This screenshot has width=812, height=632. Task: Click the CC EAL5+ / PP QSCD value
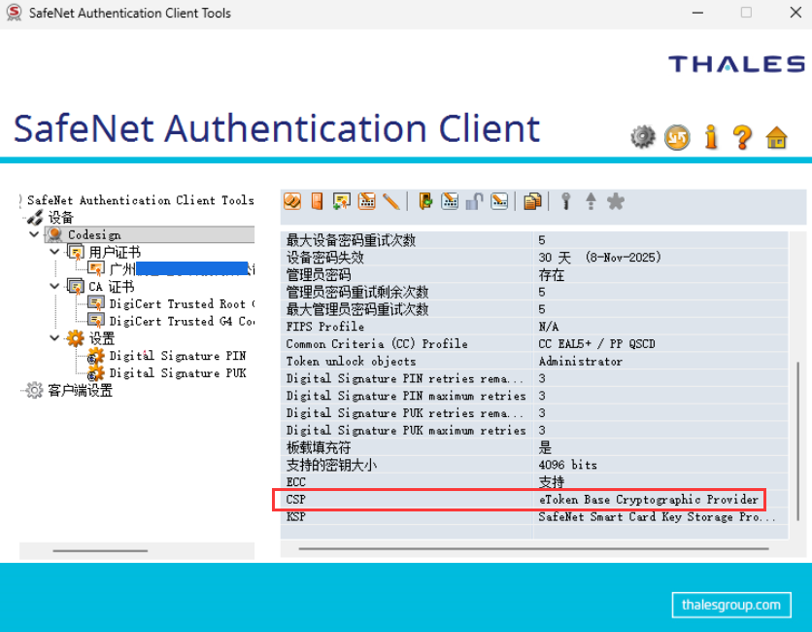click(596, 344)
